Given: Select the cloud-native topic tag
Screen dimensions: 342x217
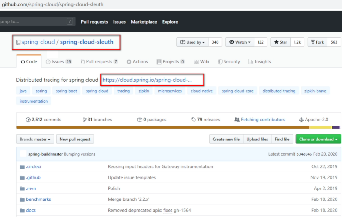Looking at the screenshot, I should click(202, 91).
